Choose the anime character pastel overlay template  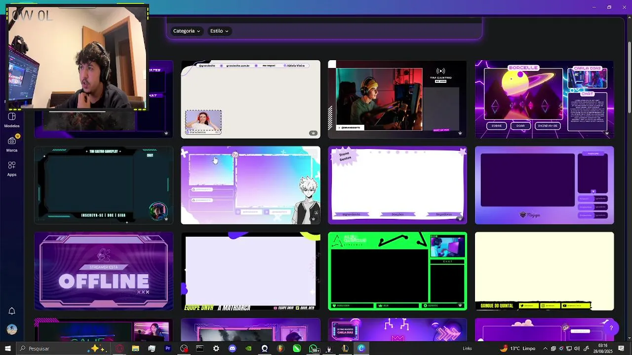pyautogui.click(x=250, y=185)
